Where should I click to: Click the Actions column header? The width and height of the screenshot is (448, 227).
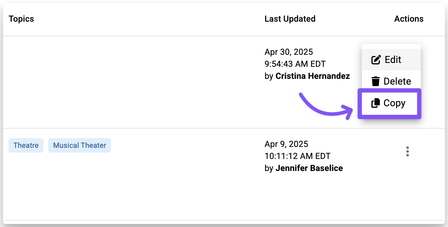[x=409, y=19]
